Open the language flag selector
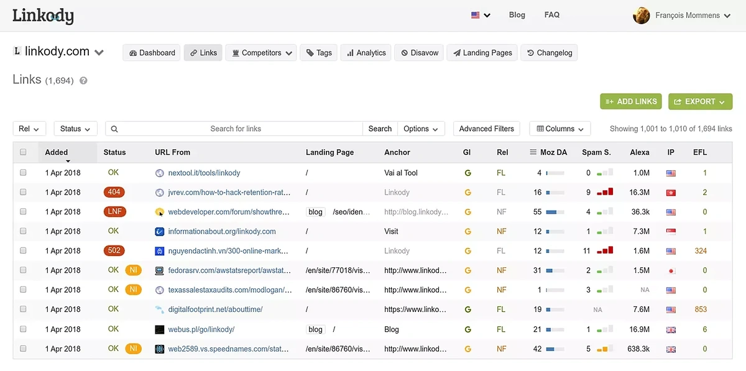746x371 pixels. tap(481, 15)
